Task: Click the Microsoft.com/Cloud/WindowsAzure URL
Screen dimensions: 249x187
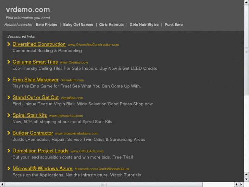Action: click(102, 169)
